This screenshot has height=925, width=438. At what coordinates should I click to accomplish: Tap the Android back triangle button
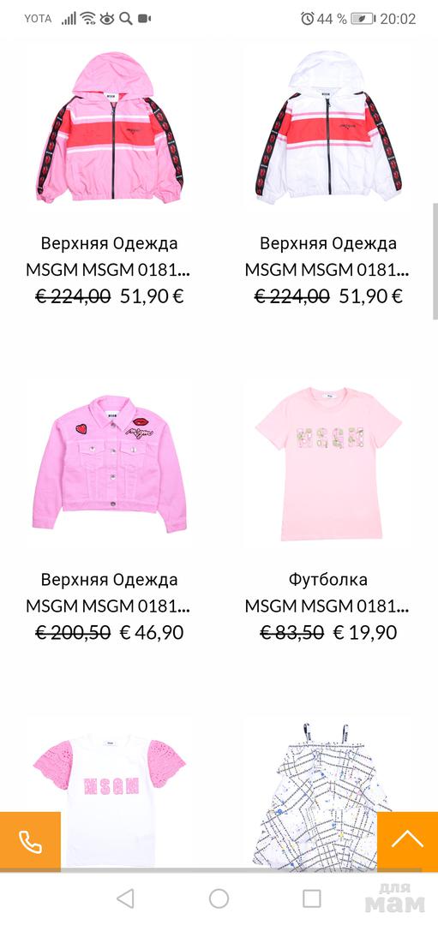(x=125, y=898)
